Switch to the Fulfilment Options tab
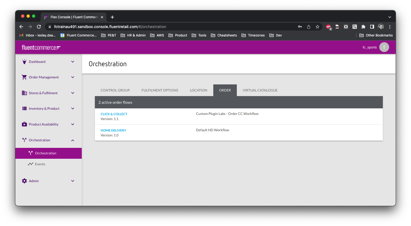The width and height of the screenshot is (411, 226). point(160,90)
